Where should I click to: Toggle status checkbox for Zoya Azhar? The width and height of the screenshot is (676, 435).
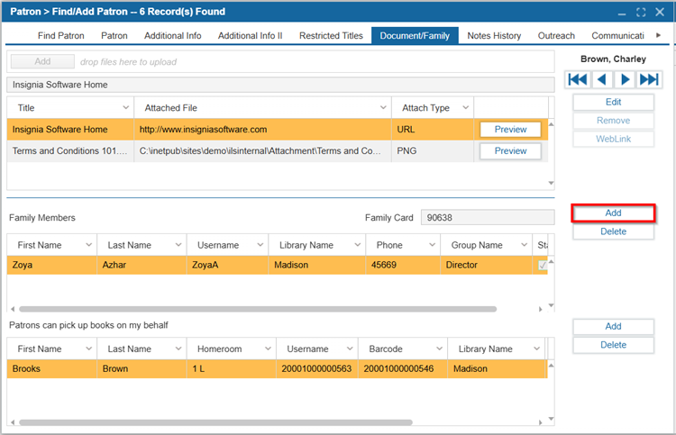click(x=543, y=266)
